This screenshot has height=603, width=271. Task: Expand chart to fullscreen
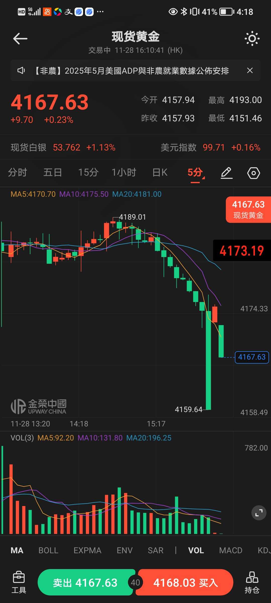click(x=259, y=513)
